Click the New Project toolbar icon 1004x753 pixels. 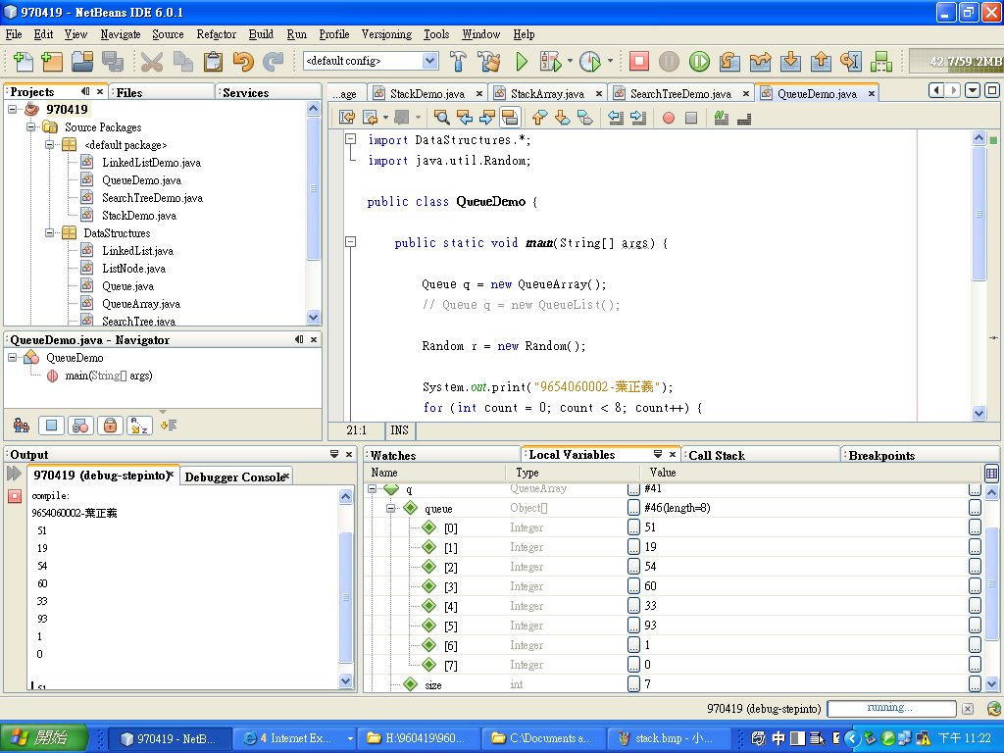tap(52, 62)
